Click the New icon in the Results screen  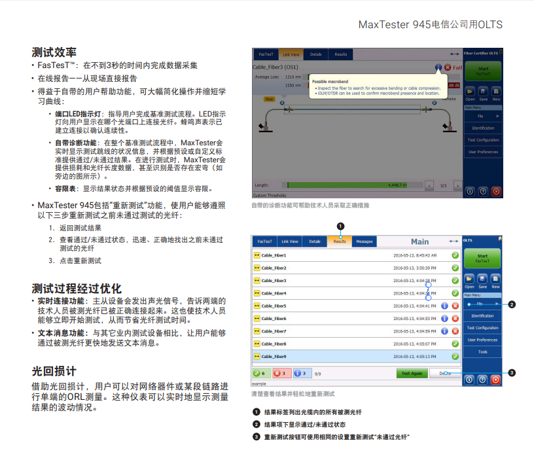(495, 279)
